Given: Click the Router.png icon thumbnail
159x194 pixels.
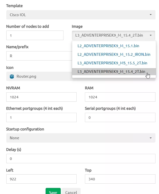Looking at the screenshot, I should tap(12, 76).
